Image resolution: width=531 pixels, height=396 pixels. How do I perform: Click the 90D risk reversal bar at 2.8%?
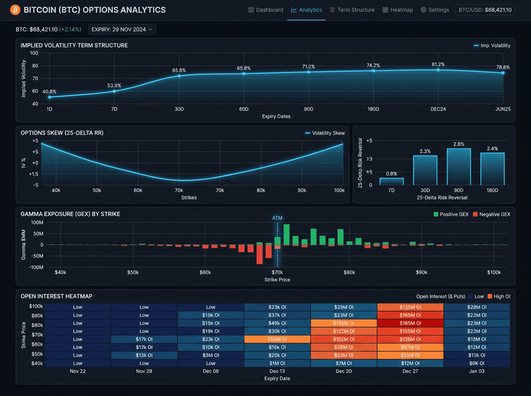[459, 167]
